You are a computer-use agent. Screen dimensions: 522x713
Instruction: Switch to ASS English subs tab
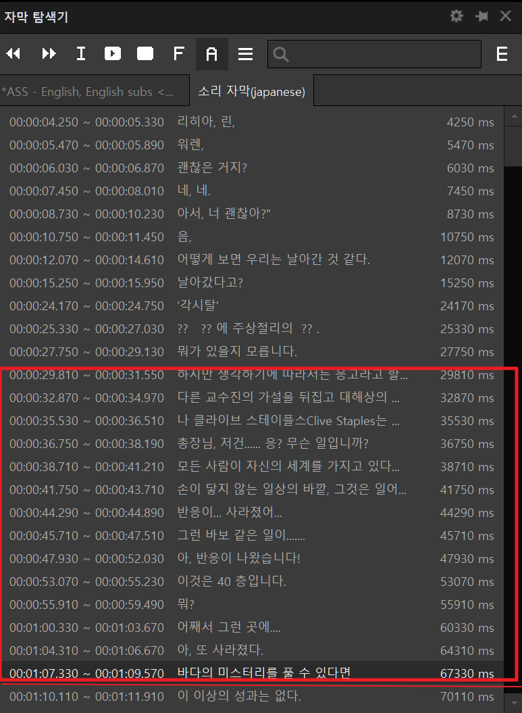[x=95, y=91]
